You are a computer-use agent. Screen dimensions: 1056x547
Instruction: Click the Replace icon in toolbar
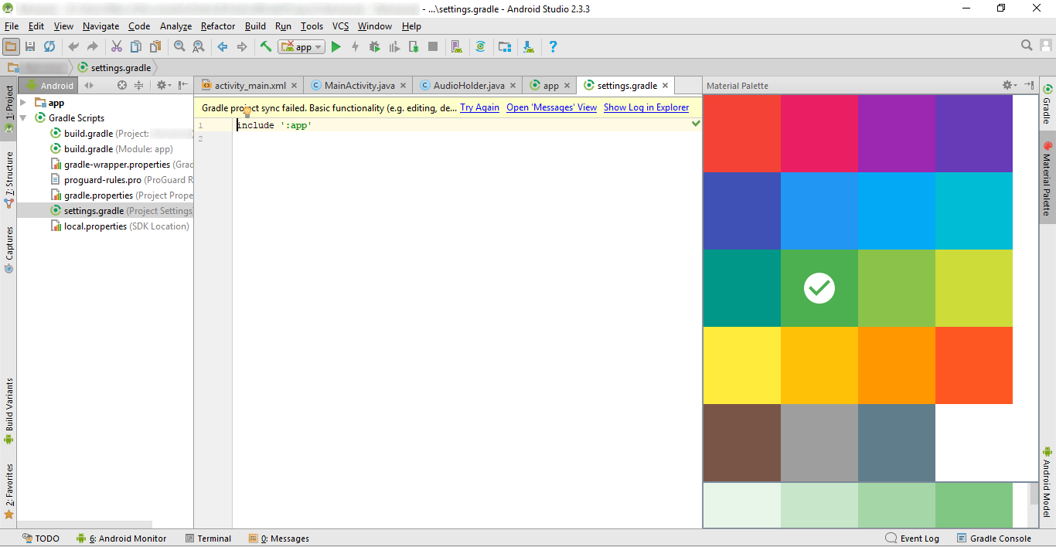pyautogui.click(x=199, y=46)
